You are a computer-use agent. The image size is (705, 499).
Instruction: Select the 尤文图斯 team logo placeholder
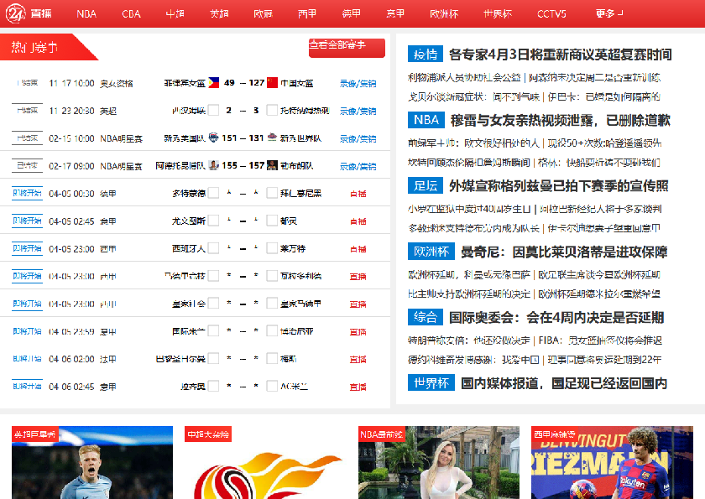point(213,221)
